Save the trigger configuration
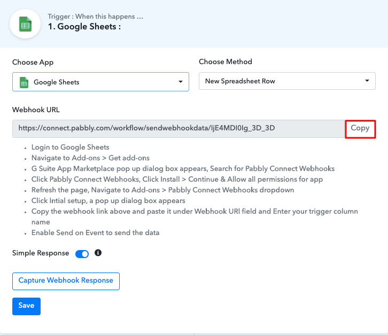Viewport: 388px width, 335px height. coord(26,306)
